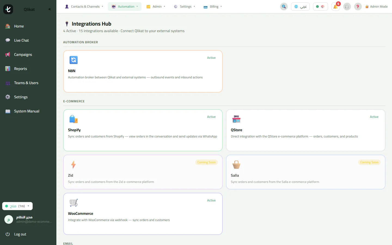Expand the Contacts & Channels dropdown
The width and height of the screenshot is (392, 245).
pyautogui.click(x=84, y=7)
